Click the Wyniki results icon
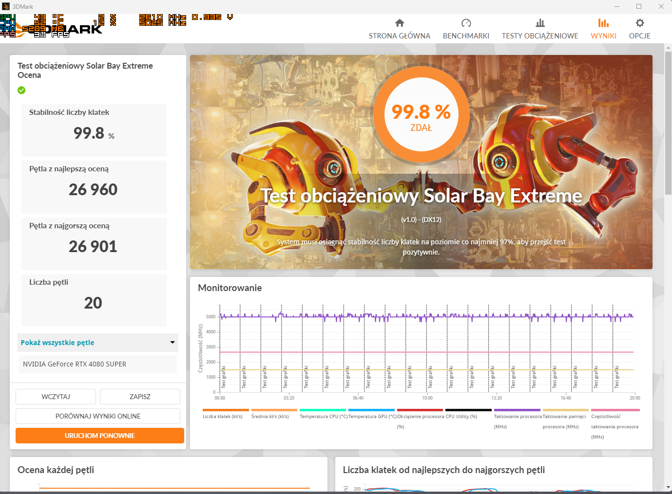Viewport: 672px width, 494px height. pos(603,23)
